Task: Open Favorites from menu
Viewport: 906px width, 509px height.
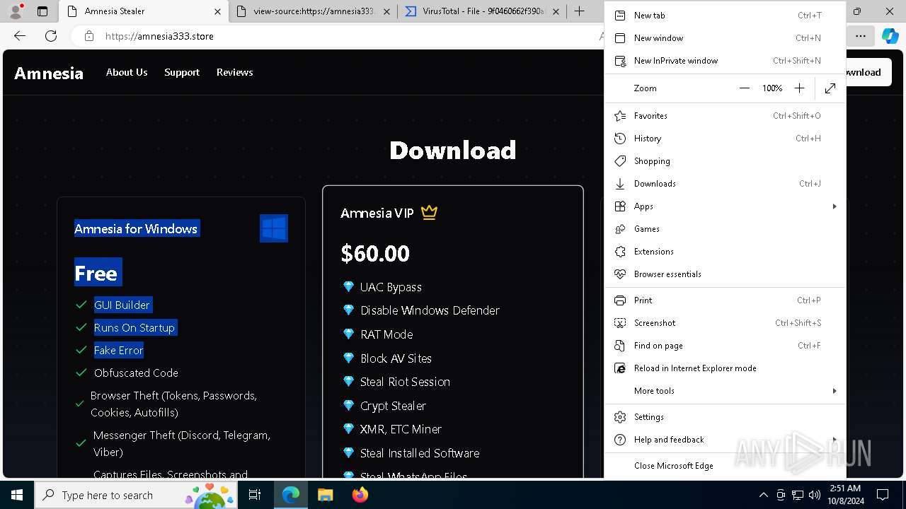Action: [725, 116]
